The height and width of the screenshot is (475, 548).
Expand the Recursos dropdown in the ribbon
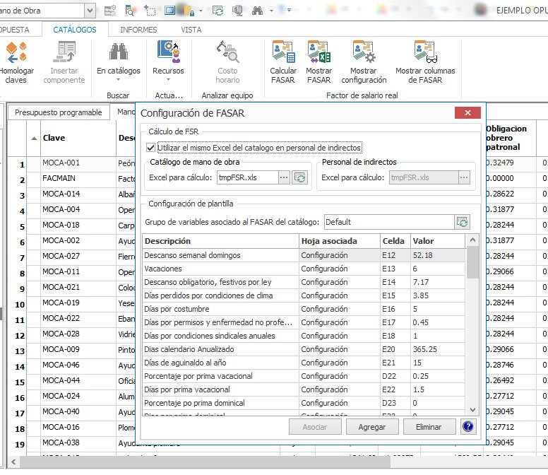(x=168, y=71)
